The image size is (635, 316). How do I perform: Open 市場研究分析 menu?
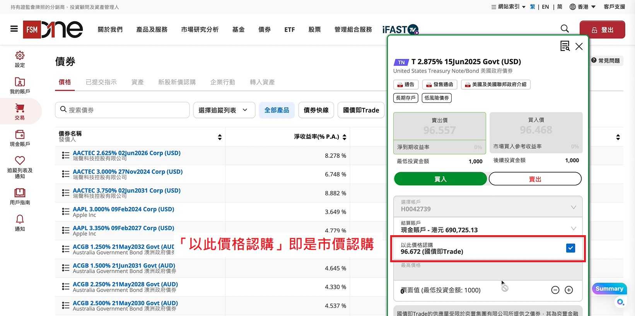pyautogui.click(x=200, y=29)
